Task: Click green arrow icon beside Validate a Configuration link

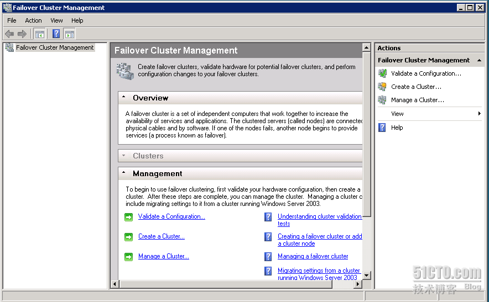Action: click(128, 217)
